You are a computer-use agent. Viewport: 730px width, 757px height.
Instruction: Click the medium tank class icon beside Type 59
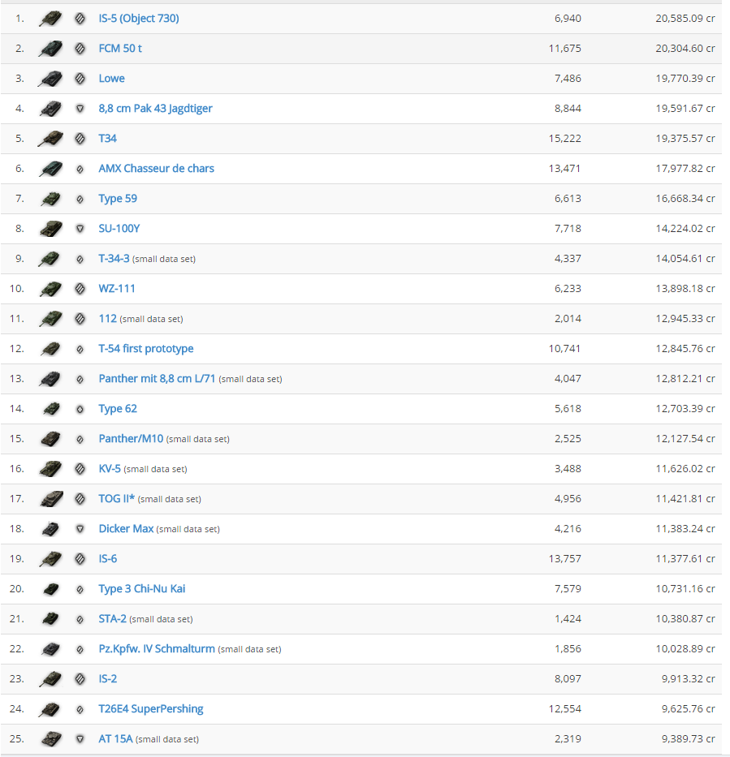pyautogui.click(x=80, y=199)
